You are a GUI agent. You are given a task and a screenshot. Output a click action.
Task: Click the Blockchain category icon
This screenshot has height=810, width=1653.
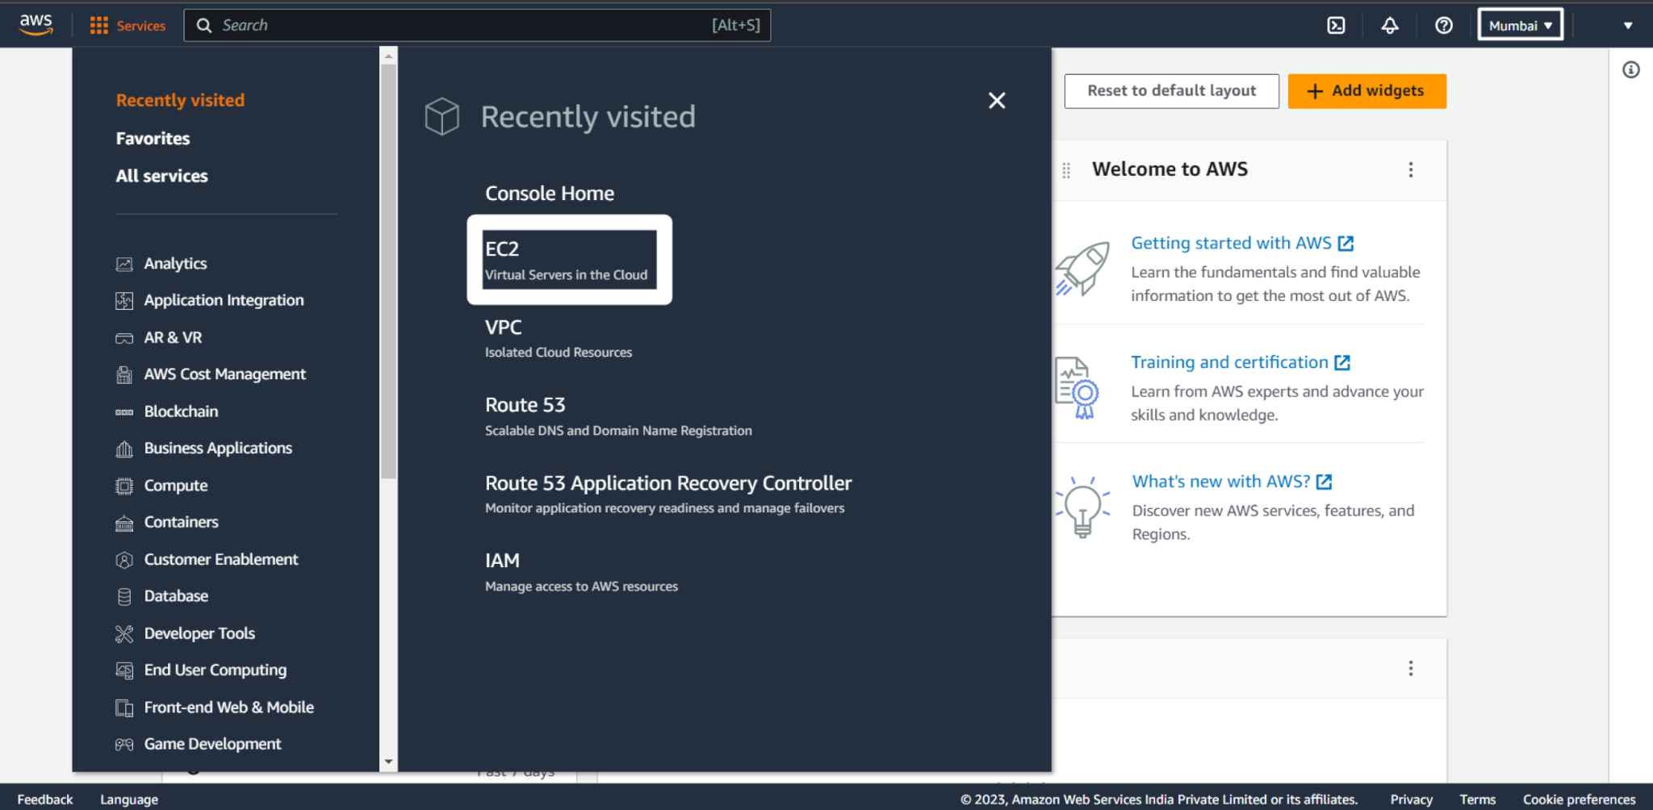[x=124, y=412]
